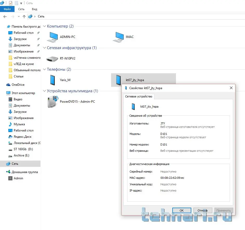The width and height of the screenshot is (245, 230).
Task: Open the Вид ribbon tab
Action: [x=35, y=9]
